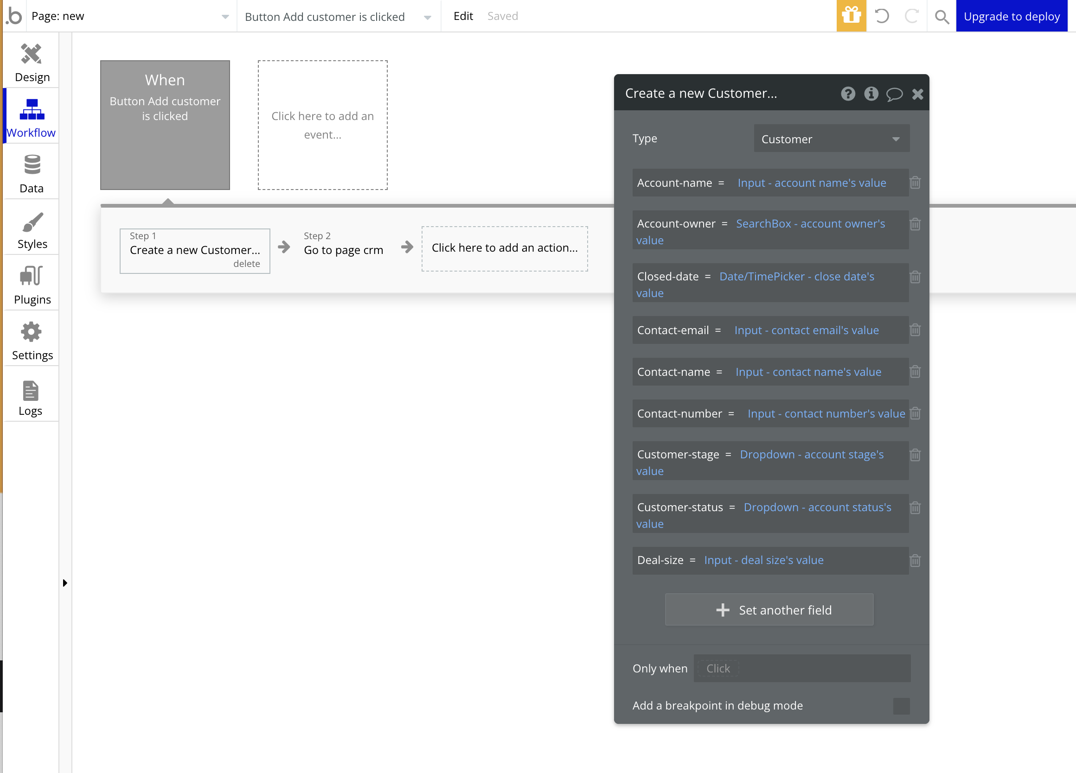Expand the workflow event selector dropdown
This screenshot has height=773, width=1076.
pos(338,17)
